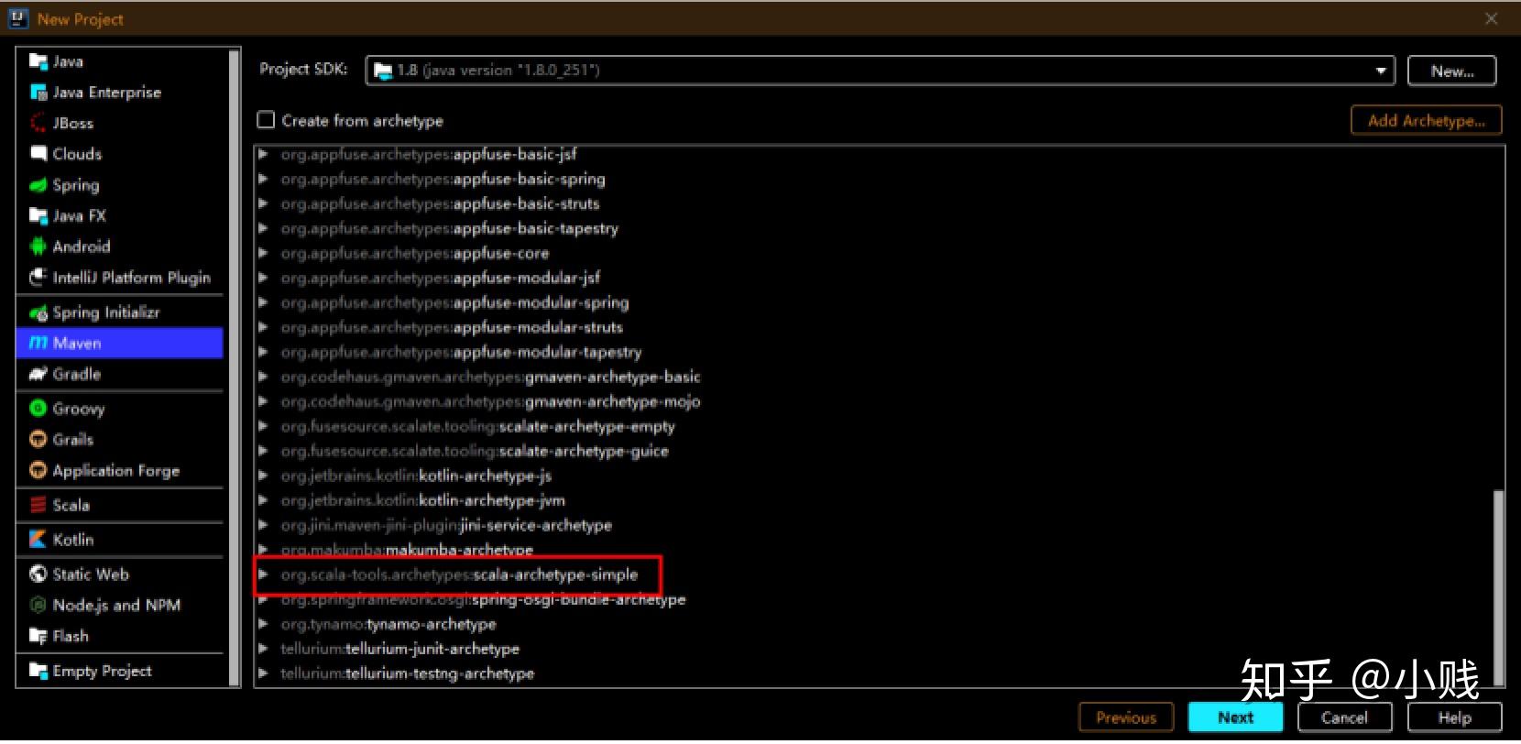Image resolution: width=1521 pixels, height=744 pixels.
Task: Expand scala-archetype-simple node
Action: [263, 574]
